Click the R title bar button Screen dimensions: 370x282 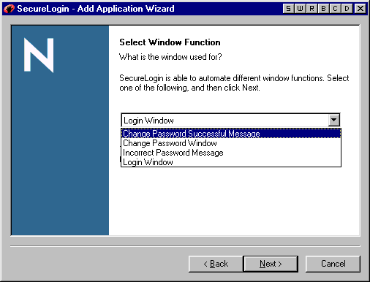click(312, 9)
